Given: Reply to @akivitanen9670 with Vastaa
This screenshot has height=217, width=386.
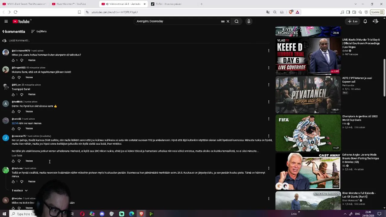Looking at the screenshot, I should pos(32,60).
